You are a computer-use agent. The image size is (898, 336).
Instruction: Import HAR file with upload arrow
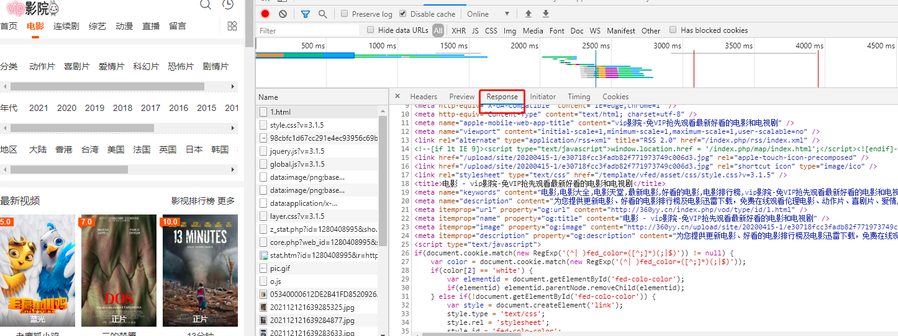pyautogui.click(x=528, y=14)
